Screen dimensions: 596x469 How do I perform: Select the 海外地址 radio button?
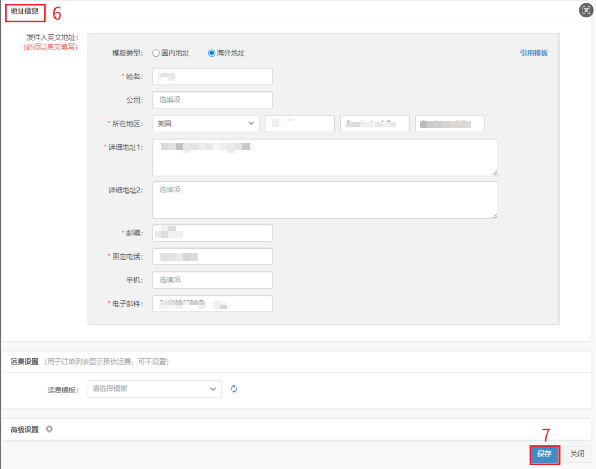coord(212,53)
